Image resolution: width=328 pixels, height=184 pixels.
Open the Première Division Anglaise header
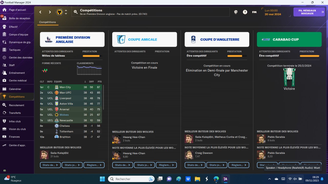point(72,39)
